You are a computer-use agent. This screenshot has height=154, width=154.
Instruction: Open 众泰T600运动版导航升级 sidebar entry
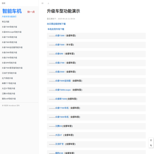click(x=12, y=47)
